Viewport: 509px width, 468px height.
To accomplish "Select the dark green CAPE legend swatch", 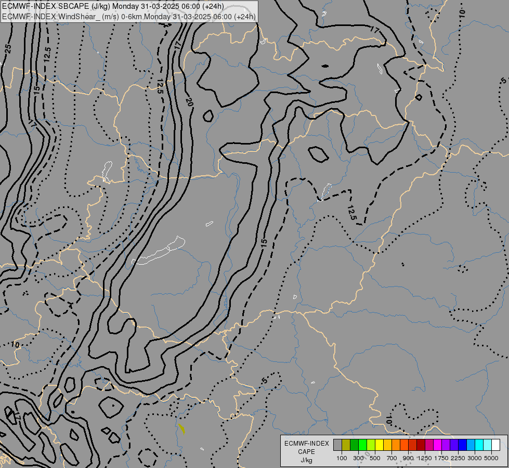I will click(x=354, y=445).
